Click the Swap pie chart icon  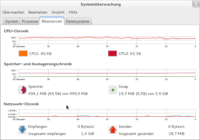pyautogui.click(x=113, y=90)
